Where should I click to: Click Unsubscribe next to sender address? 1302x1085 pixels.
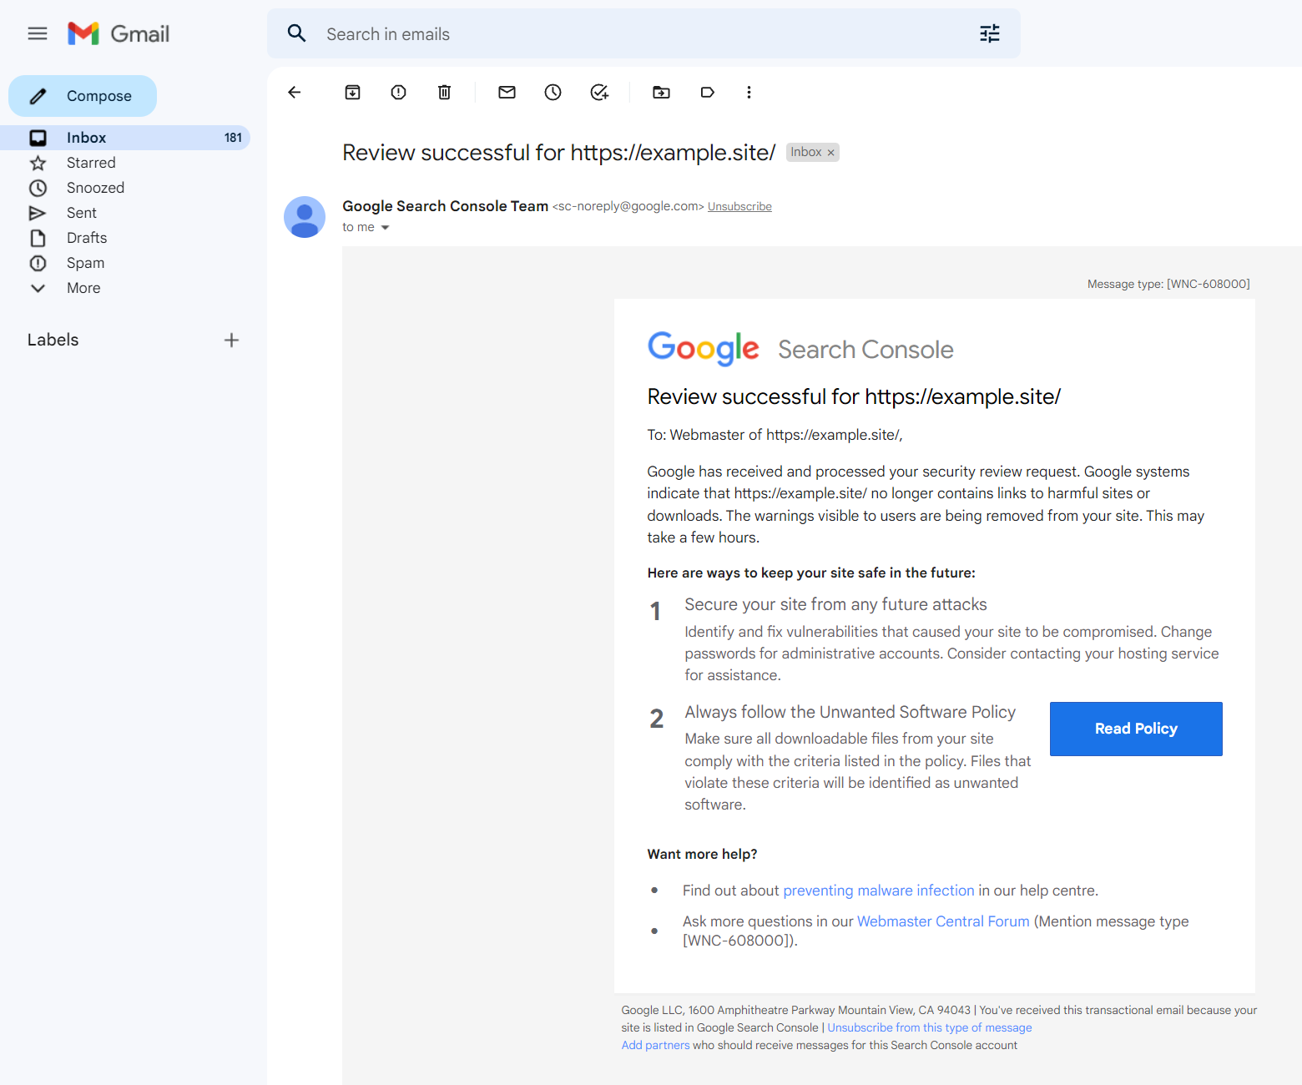click(739, 206)
